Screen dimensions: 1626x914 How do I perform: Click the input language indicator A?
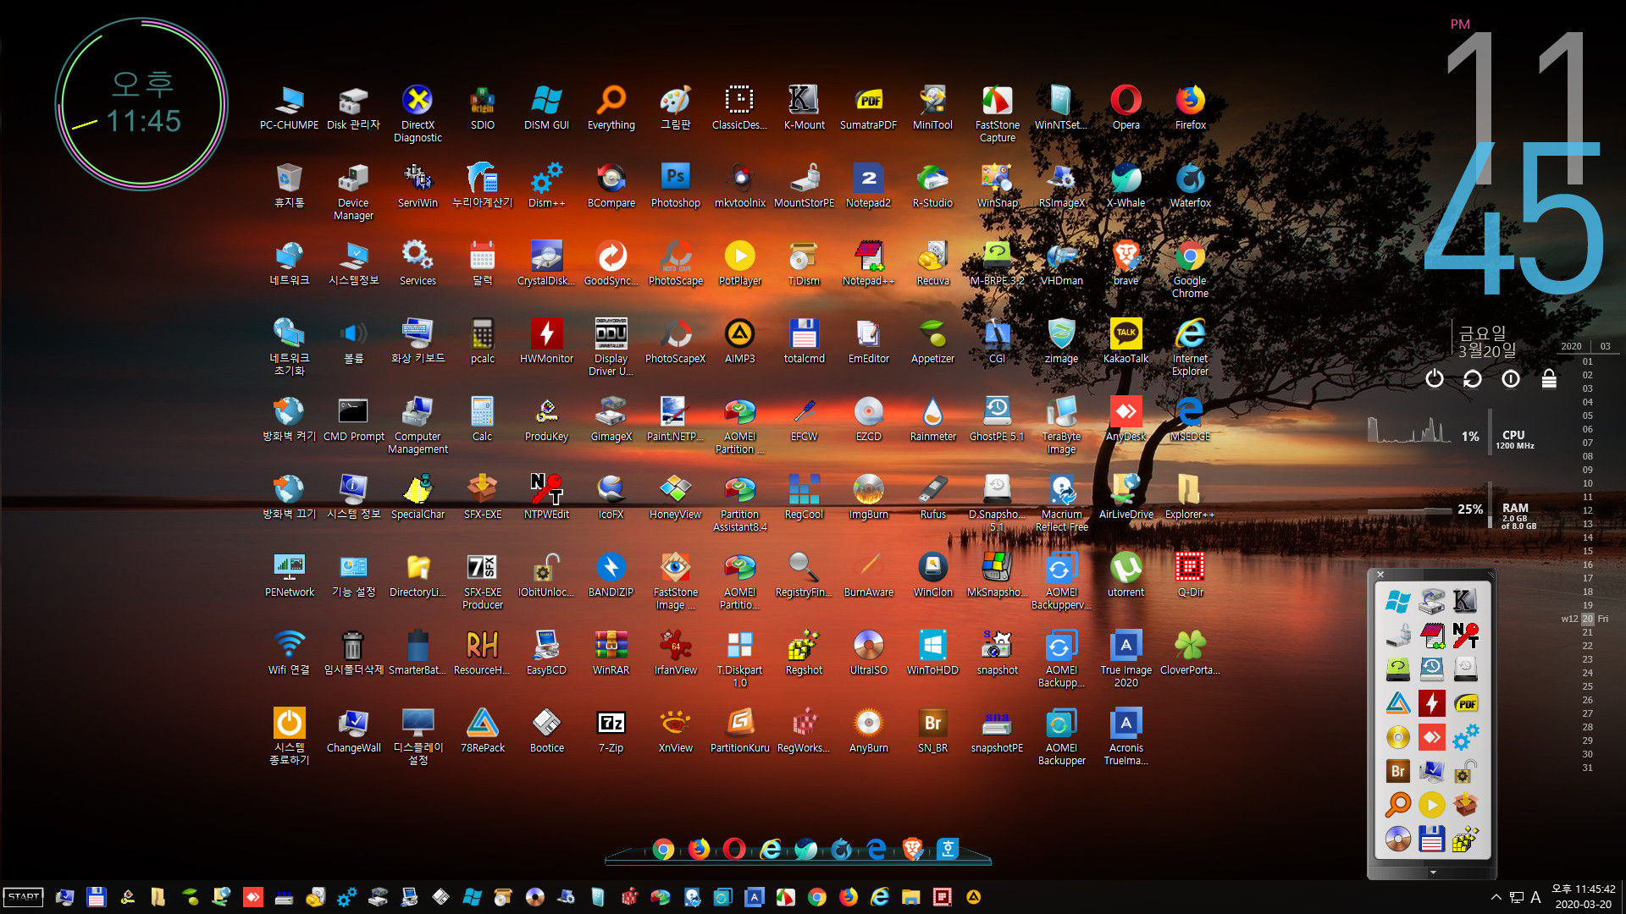coord(1535,897)
